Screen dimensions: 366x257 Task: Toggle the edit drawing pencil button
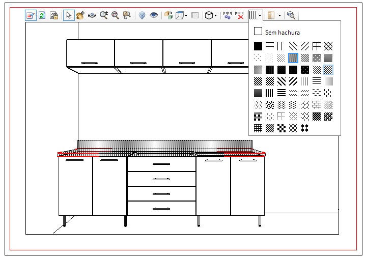(31, 15)
